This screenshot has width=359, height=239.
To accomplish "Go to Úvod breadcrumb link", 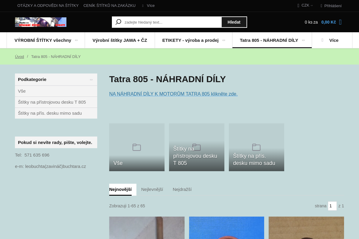I will coord(19,57).
